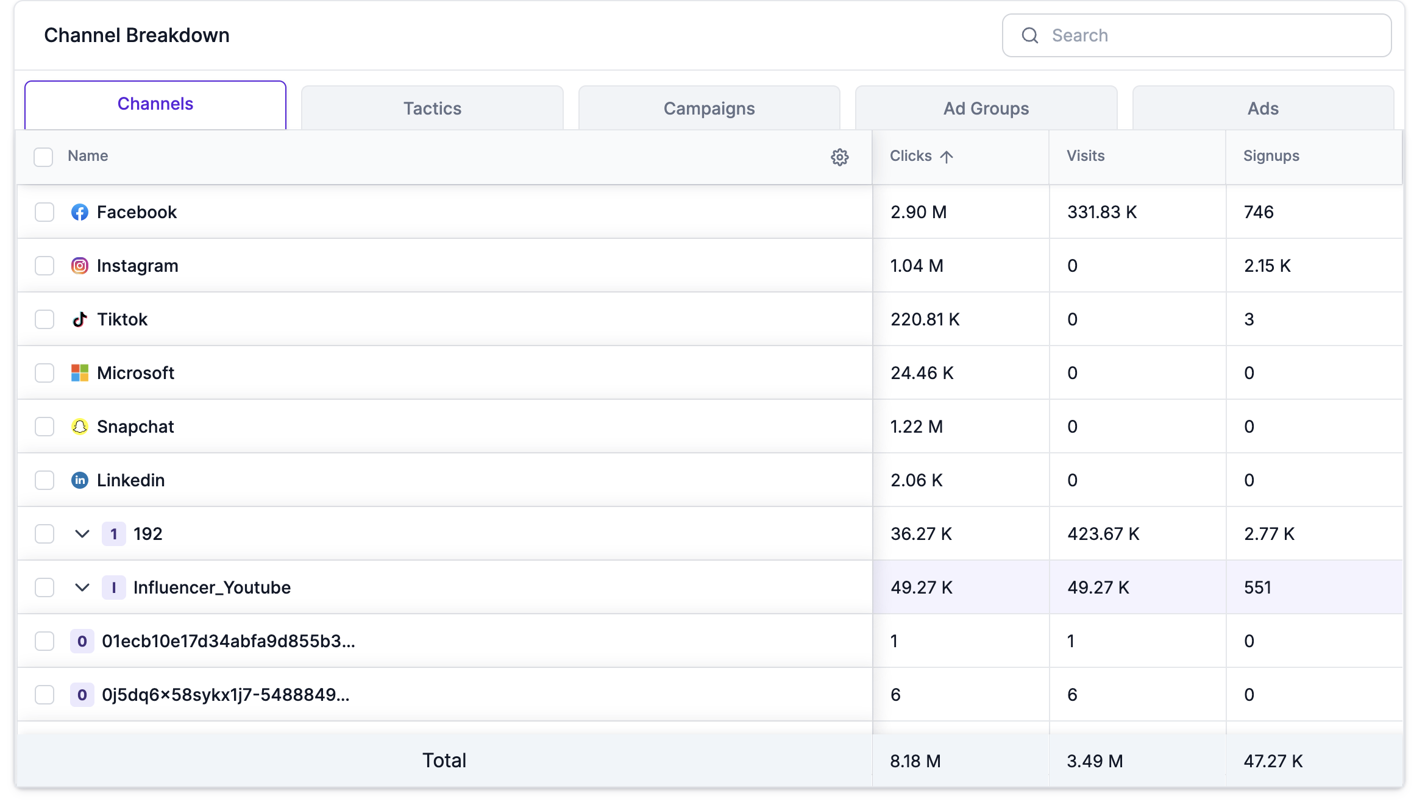Click the Snapchat ghost icon
The width and height of the screenshot is (1425, 802).
[80, 427]
